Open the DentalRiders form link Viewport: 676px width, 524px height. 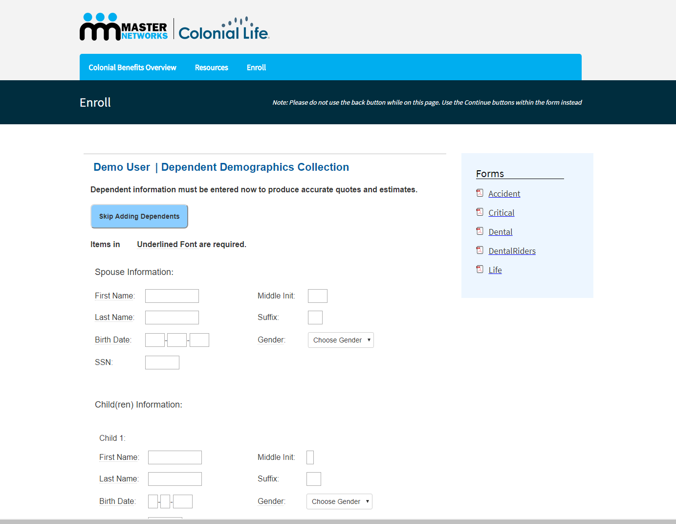(512, 251)
